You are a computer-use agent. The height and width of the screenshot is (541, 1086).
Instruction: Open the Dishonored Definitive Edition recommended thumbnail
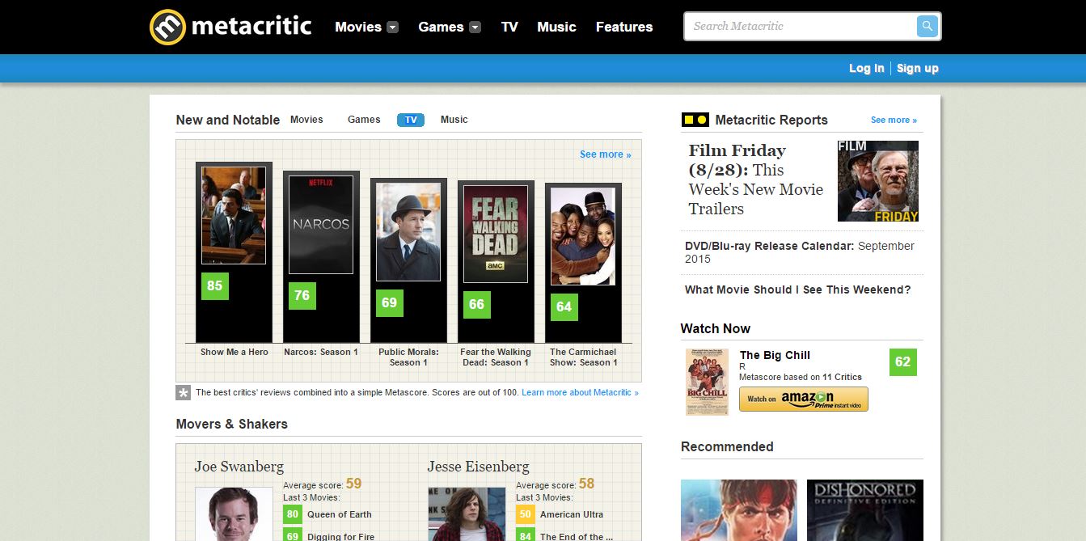pyautogui.click(x=865, y=510)
